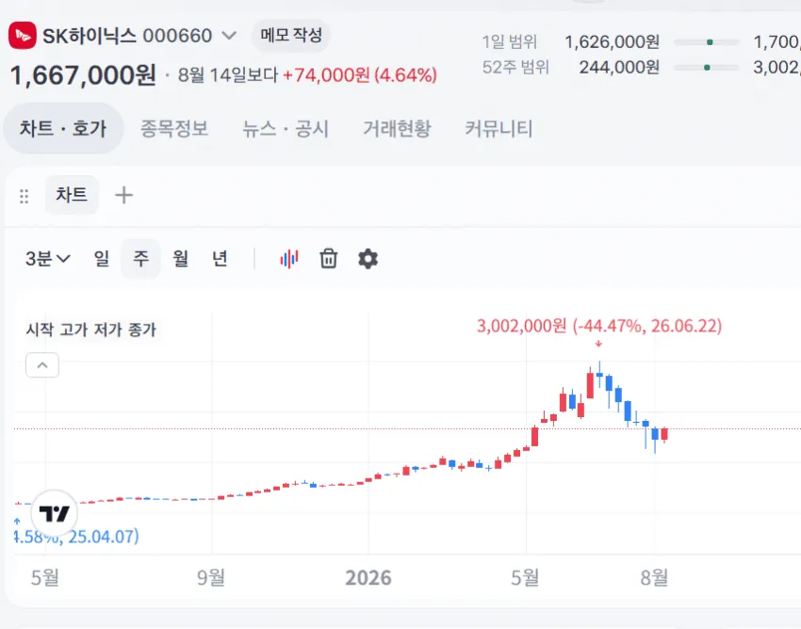Switch to the 종목정보 tab
The image size is (801, 629).
[174, 128]
